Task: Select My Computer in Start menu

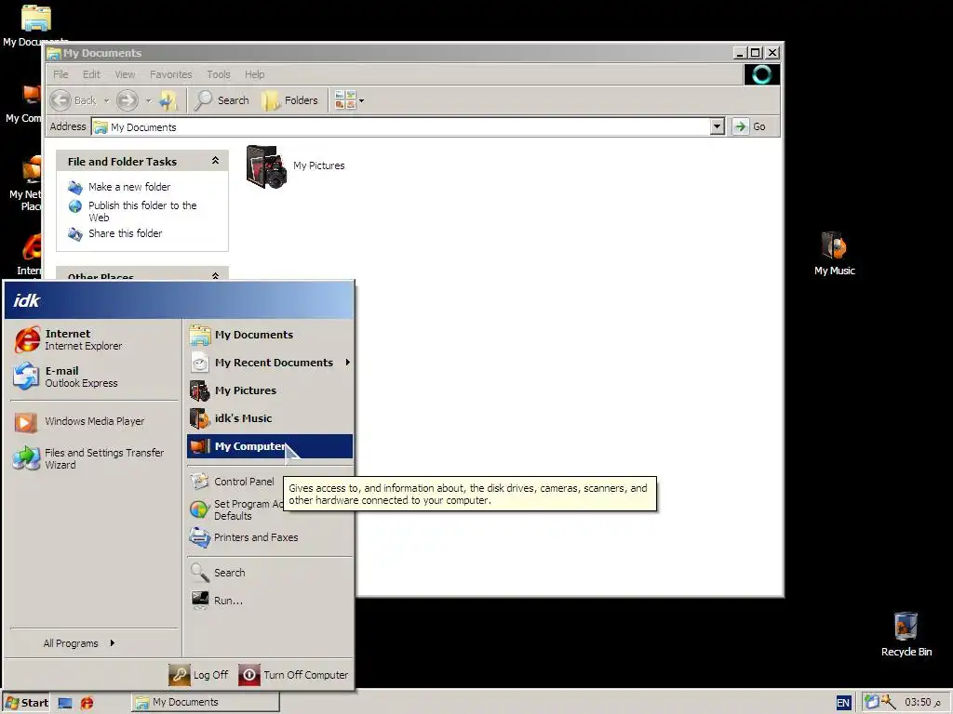Action: tap(269, 446)
